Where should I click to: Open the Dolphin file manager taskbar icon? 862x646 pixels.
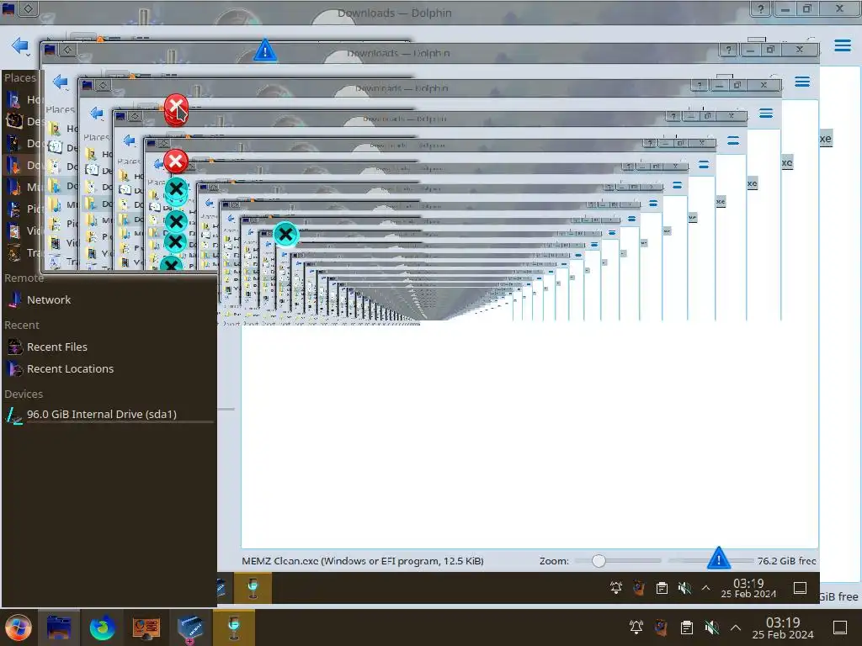pyautogui.click(x=58, y=627)
